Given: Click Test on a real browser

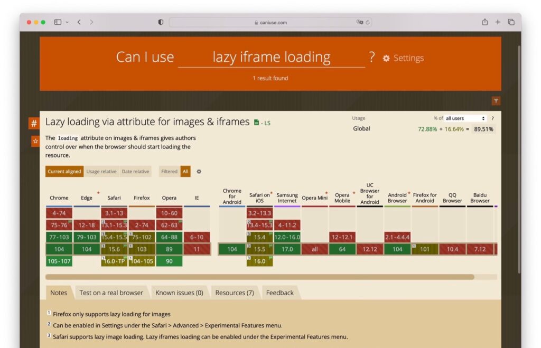Looking at the screenshot, I should click(111, 293).
